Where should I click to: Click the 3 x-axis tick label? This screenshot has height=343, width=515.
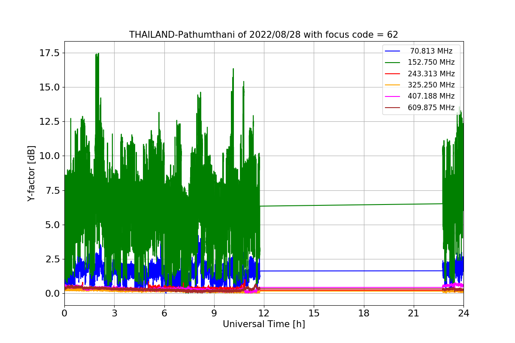click(114, 313)
